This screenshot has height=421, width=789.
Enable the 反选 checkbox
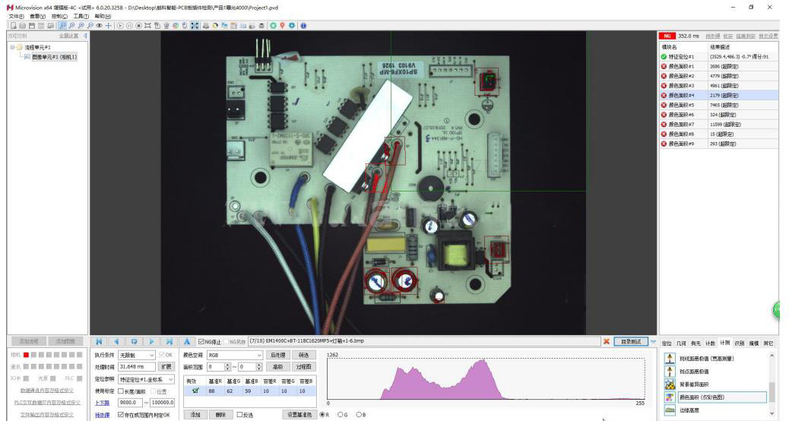pyautogui.click(x=239, y=414)
